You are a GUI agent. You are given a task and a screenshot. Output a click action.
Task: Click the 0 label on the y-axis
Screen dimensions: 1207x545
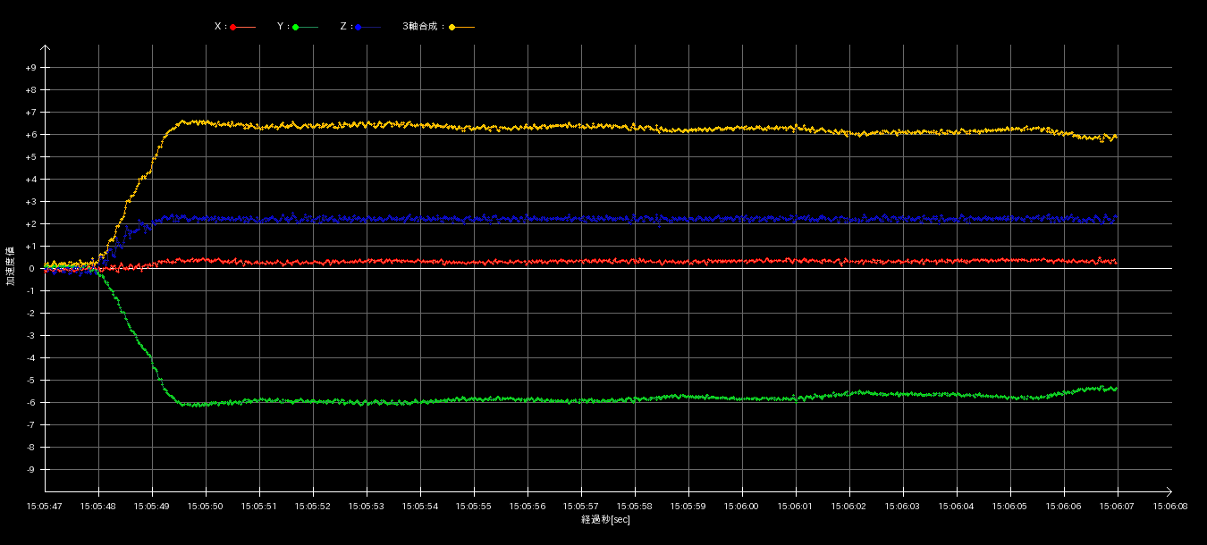[x=31, y=269]
